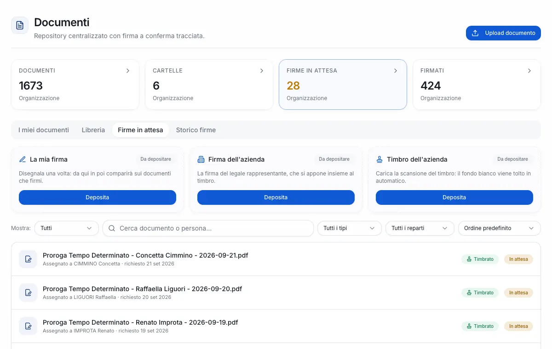Open the Tutti i reparti dropdown
The width and height of the screenshot is (552, 349).
coord(420,228)
